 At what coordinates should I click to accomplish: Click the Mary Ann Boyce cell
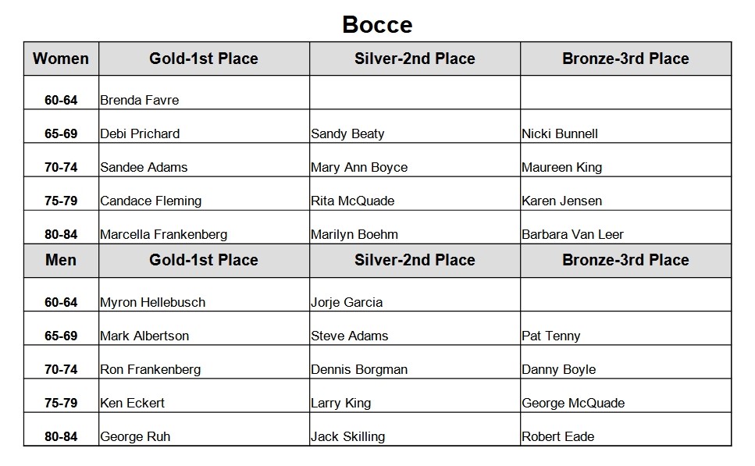pyautogui.click(x=415, y=160)
